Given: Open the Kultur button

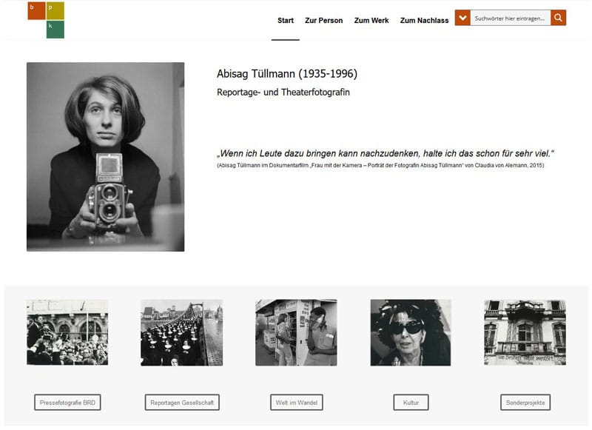Looking at the screenshot, I should coord(411,403).
